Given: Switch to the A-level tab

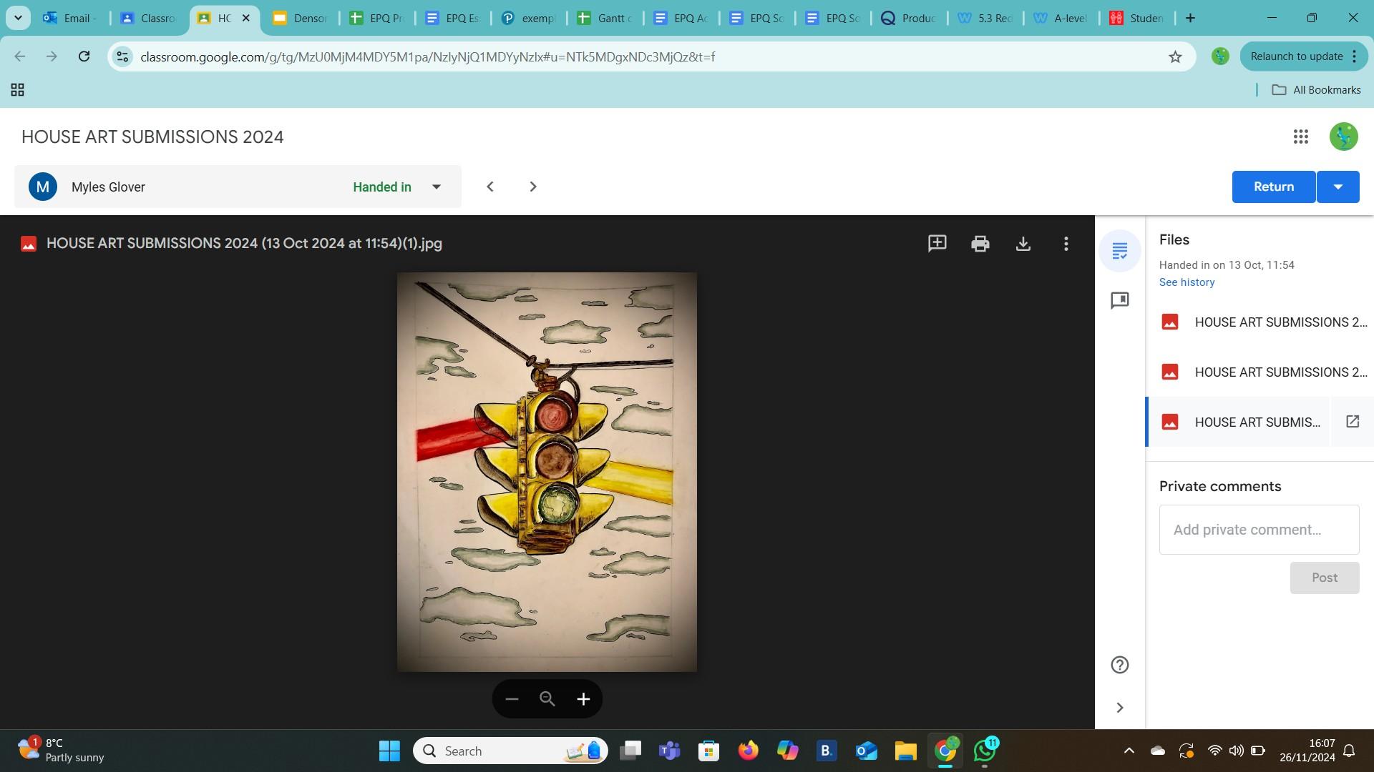Looking at the screenshot, I should click(x=1061, y=18).
